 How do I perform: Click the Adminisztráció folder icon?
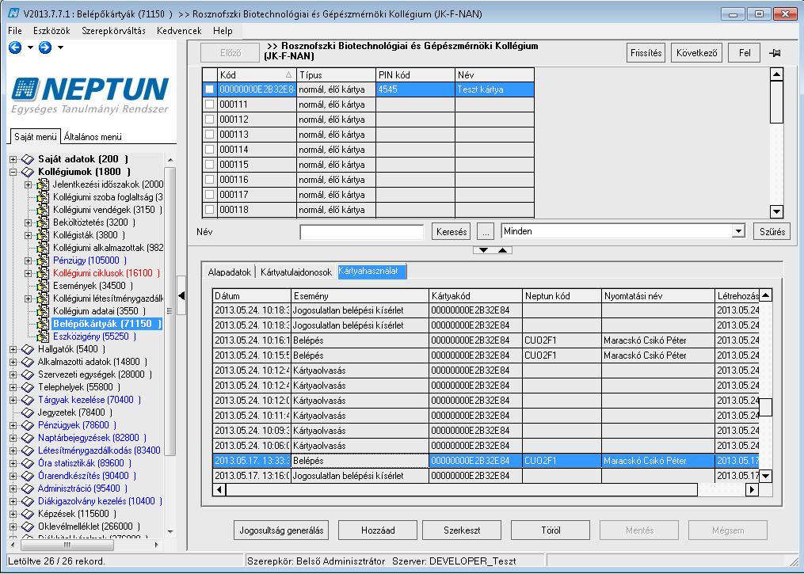[x=27, y=489]
